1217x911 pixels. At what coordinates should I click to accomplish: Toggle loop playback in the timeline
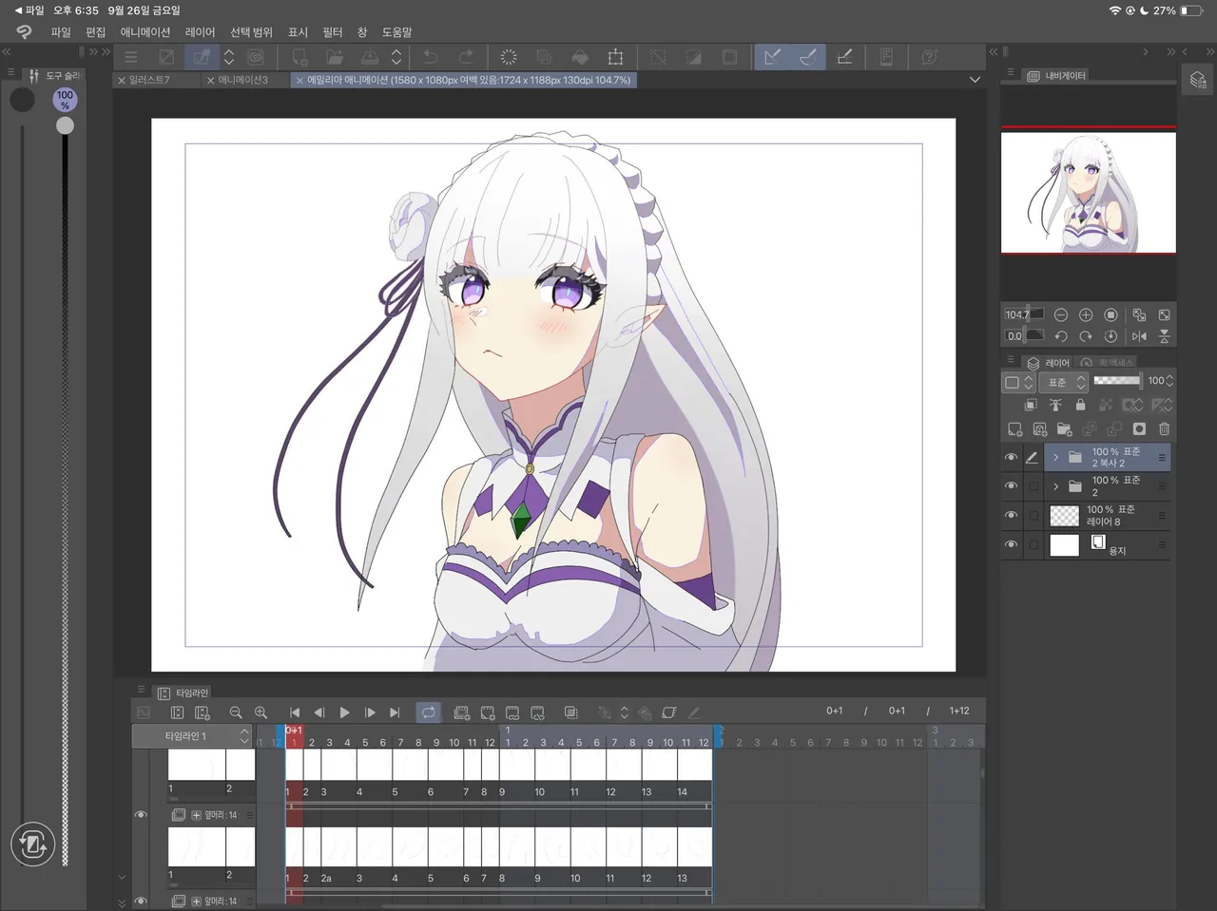(x=429, y=712)
